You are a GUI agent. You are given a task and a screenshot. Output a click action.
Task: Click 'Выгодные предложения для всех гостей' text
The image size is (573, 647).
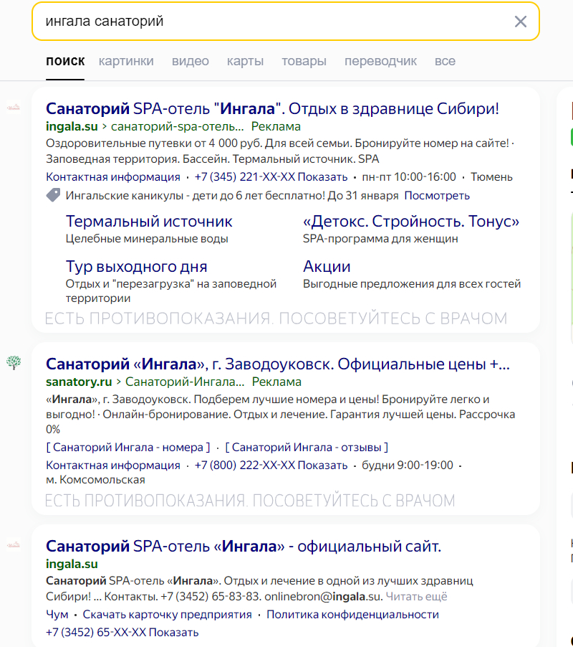(x=412, y=284)
